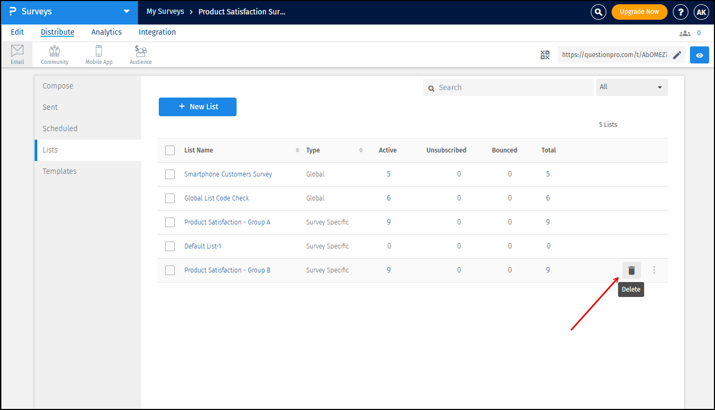Click the New List button
The height and width of the screenshot is (410, 715).
click(198, 107)
